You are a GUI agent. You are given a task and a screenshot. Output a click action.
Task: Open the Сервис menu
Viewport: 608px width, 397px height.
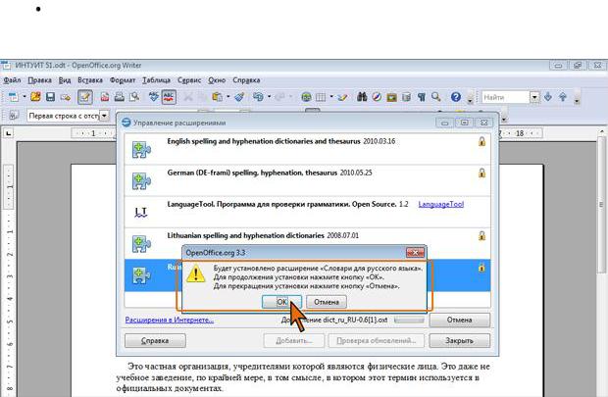tap(189, 80)
